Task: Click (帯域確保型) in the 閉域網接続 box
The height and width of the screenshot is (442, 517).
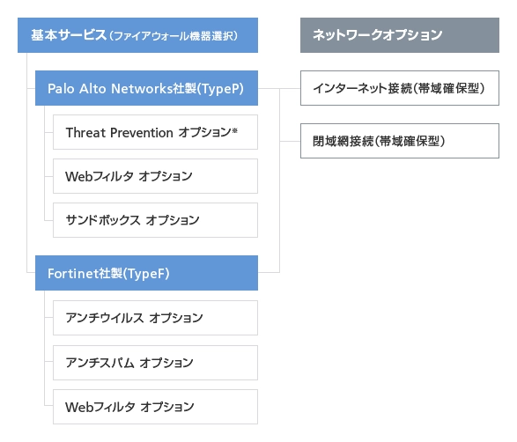Action: point(410,142)
